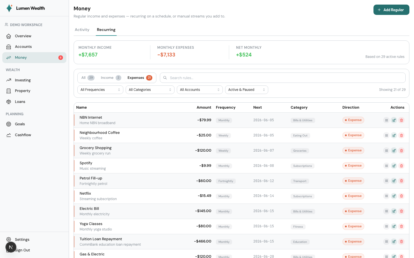Click the Bills & Utilities tag on NBN Internet

pos(303,120)
